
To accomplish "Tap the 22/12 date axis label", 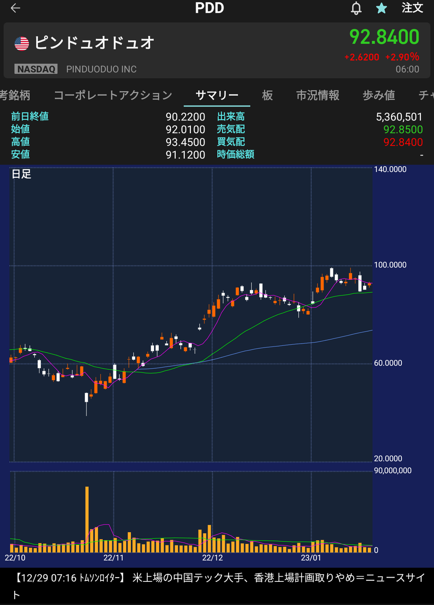I will pyautogui.click(x=212, y=558).
